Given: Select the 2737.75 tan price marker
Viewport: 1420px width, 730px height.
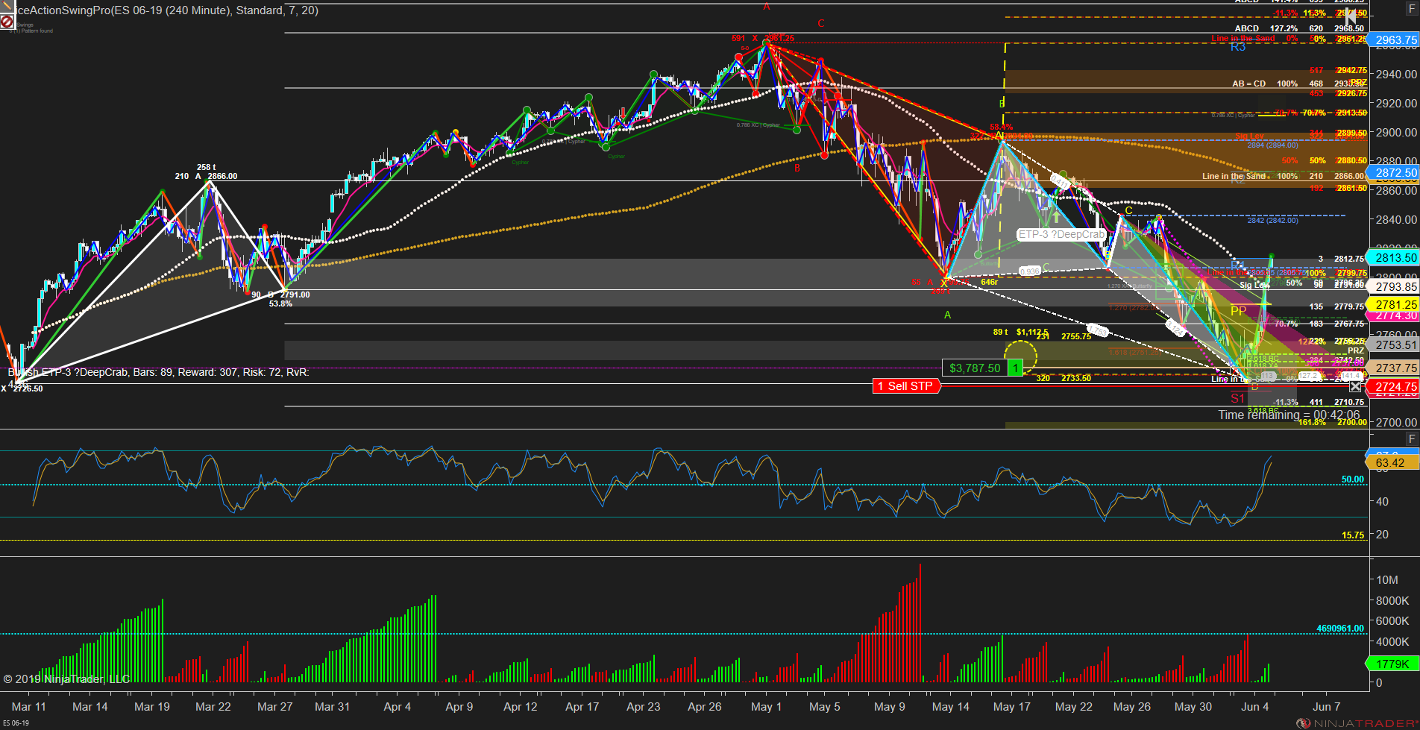Looking at the screenshot, I should pyautogui.click(x=1394, y=368).
